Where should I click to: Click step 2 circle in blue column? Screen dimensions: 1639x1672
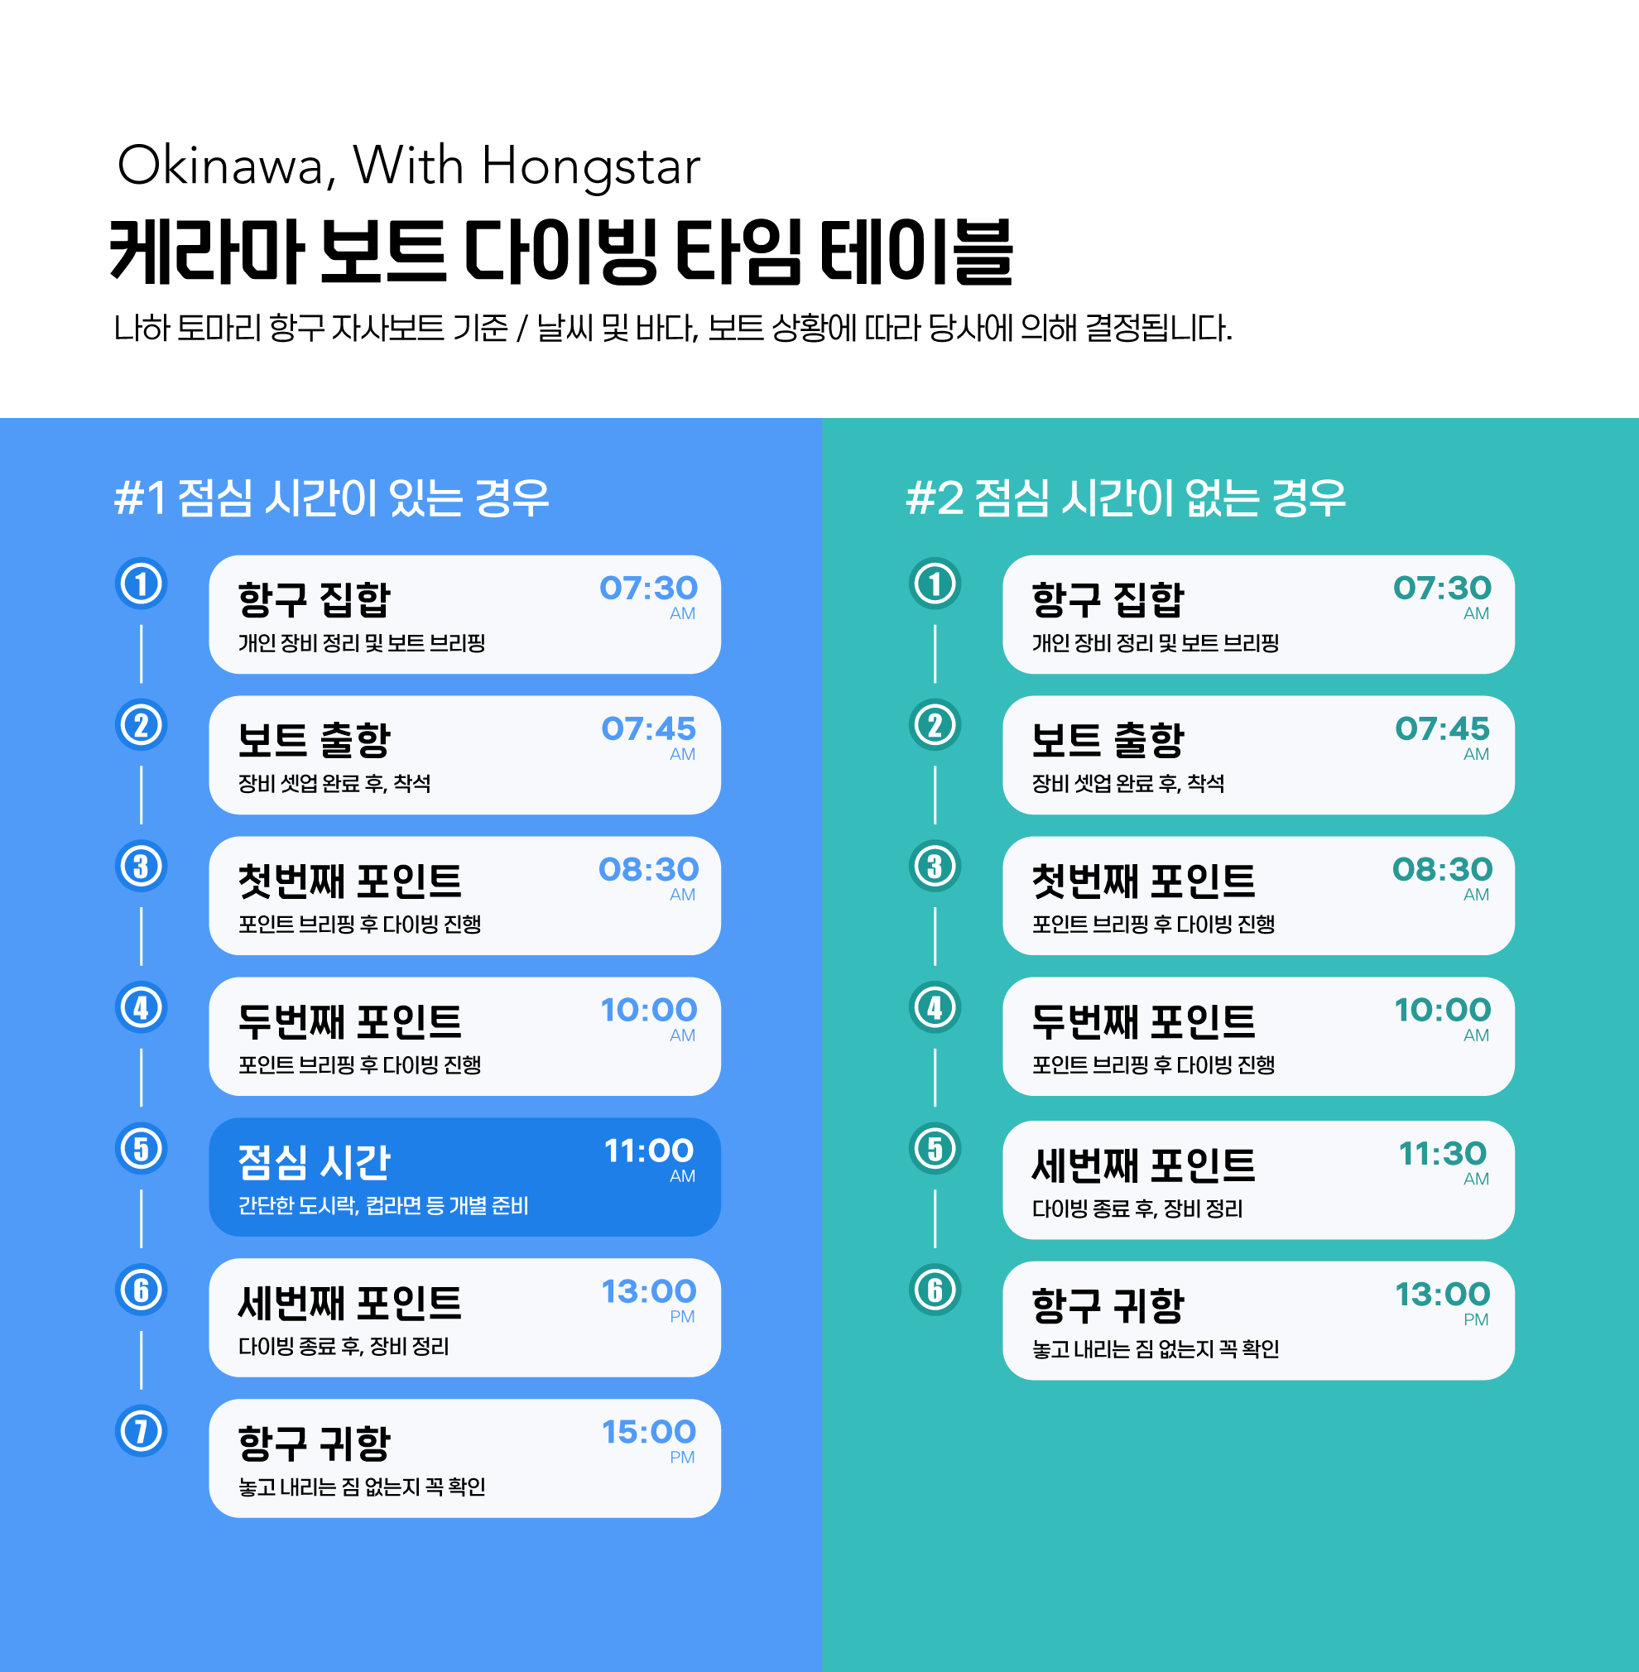coord(142,725)
